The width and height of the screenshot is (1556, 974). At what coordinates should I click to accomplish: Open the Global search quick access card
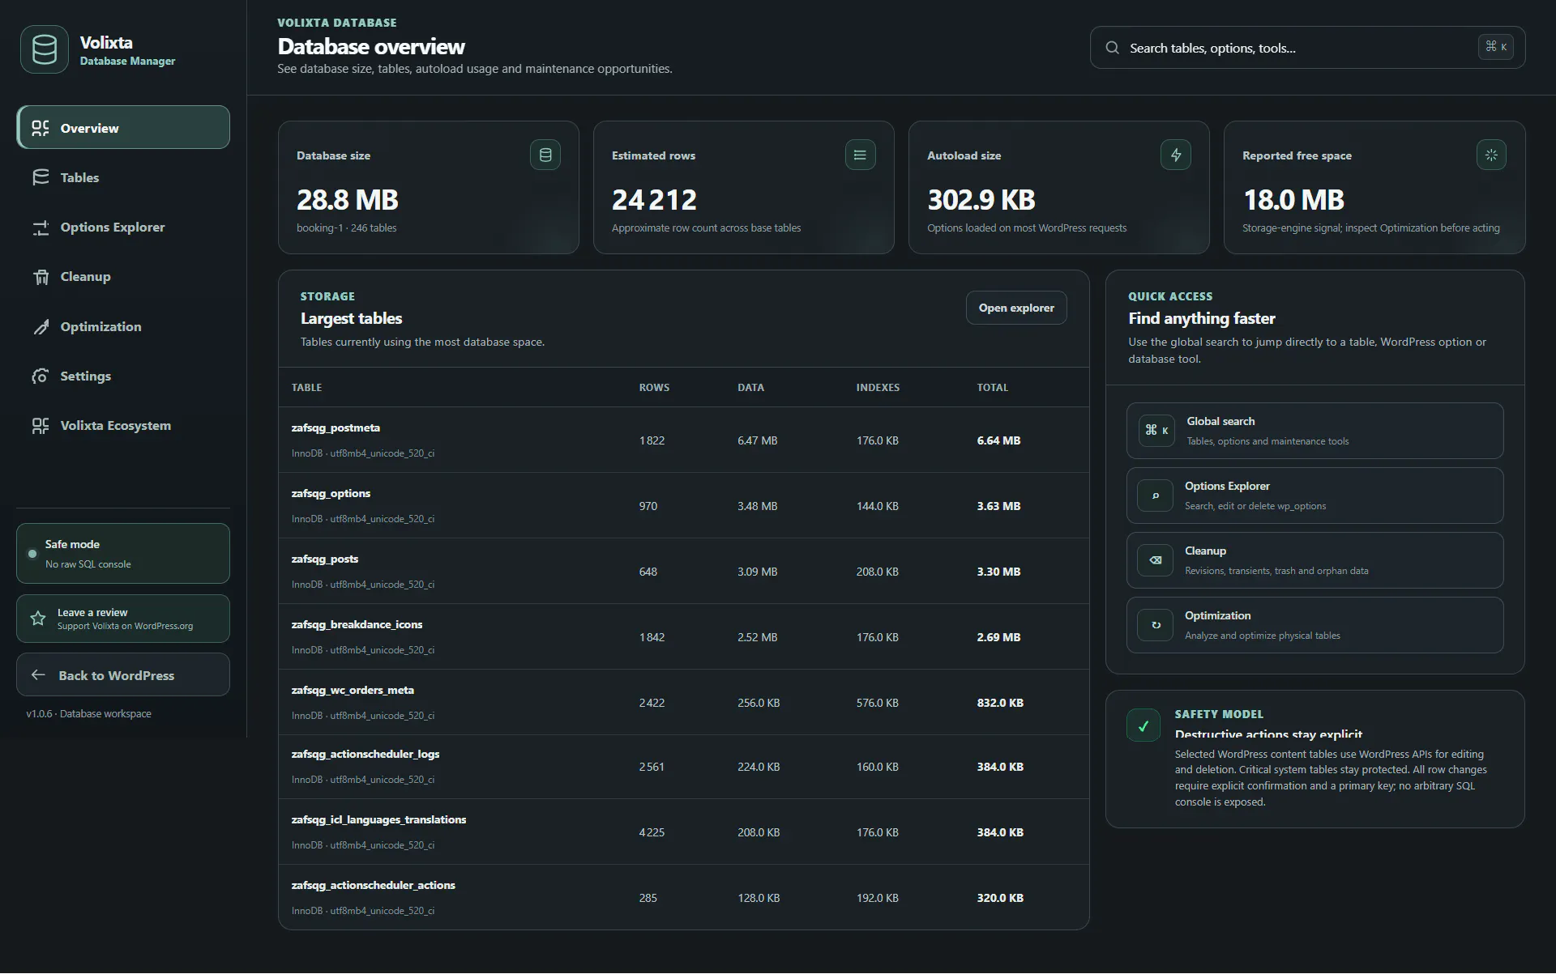coord(1314,431)
